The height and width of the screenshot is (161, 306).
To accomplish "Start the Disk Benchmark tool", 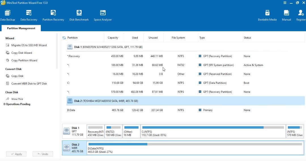I will (x=79, y=15).
